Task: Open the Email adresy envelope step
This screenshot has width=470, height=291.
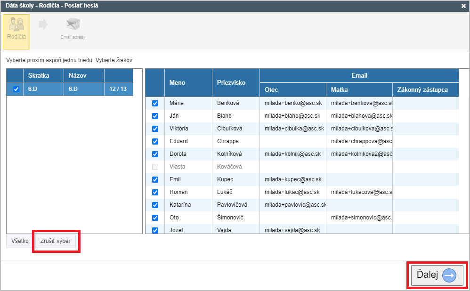Action: pos(73,29)
